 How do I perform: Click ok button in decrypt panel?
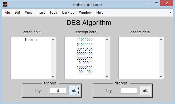145,91
